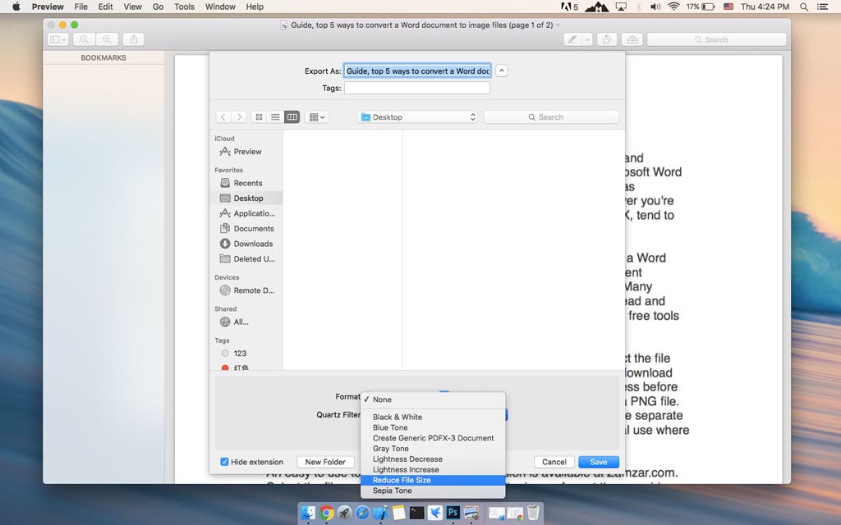Click the Save button

pos(599,462)
